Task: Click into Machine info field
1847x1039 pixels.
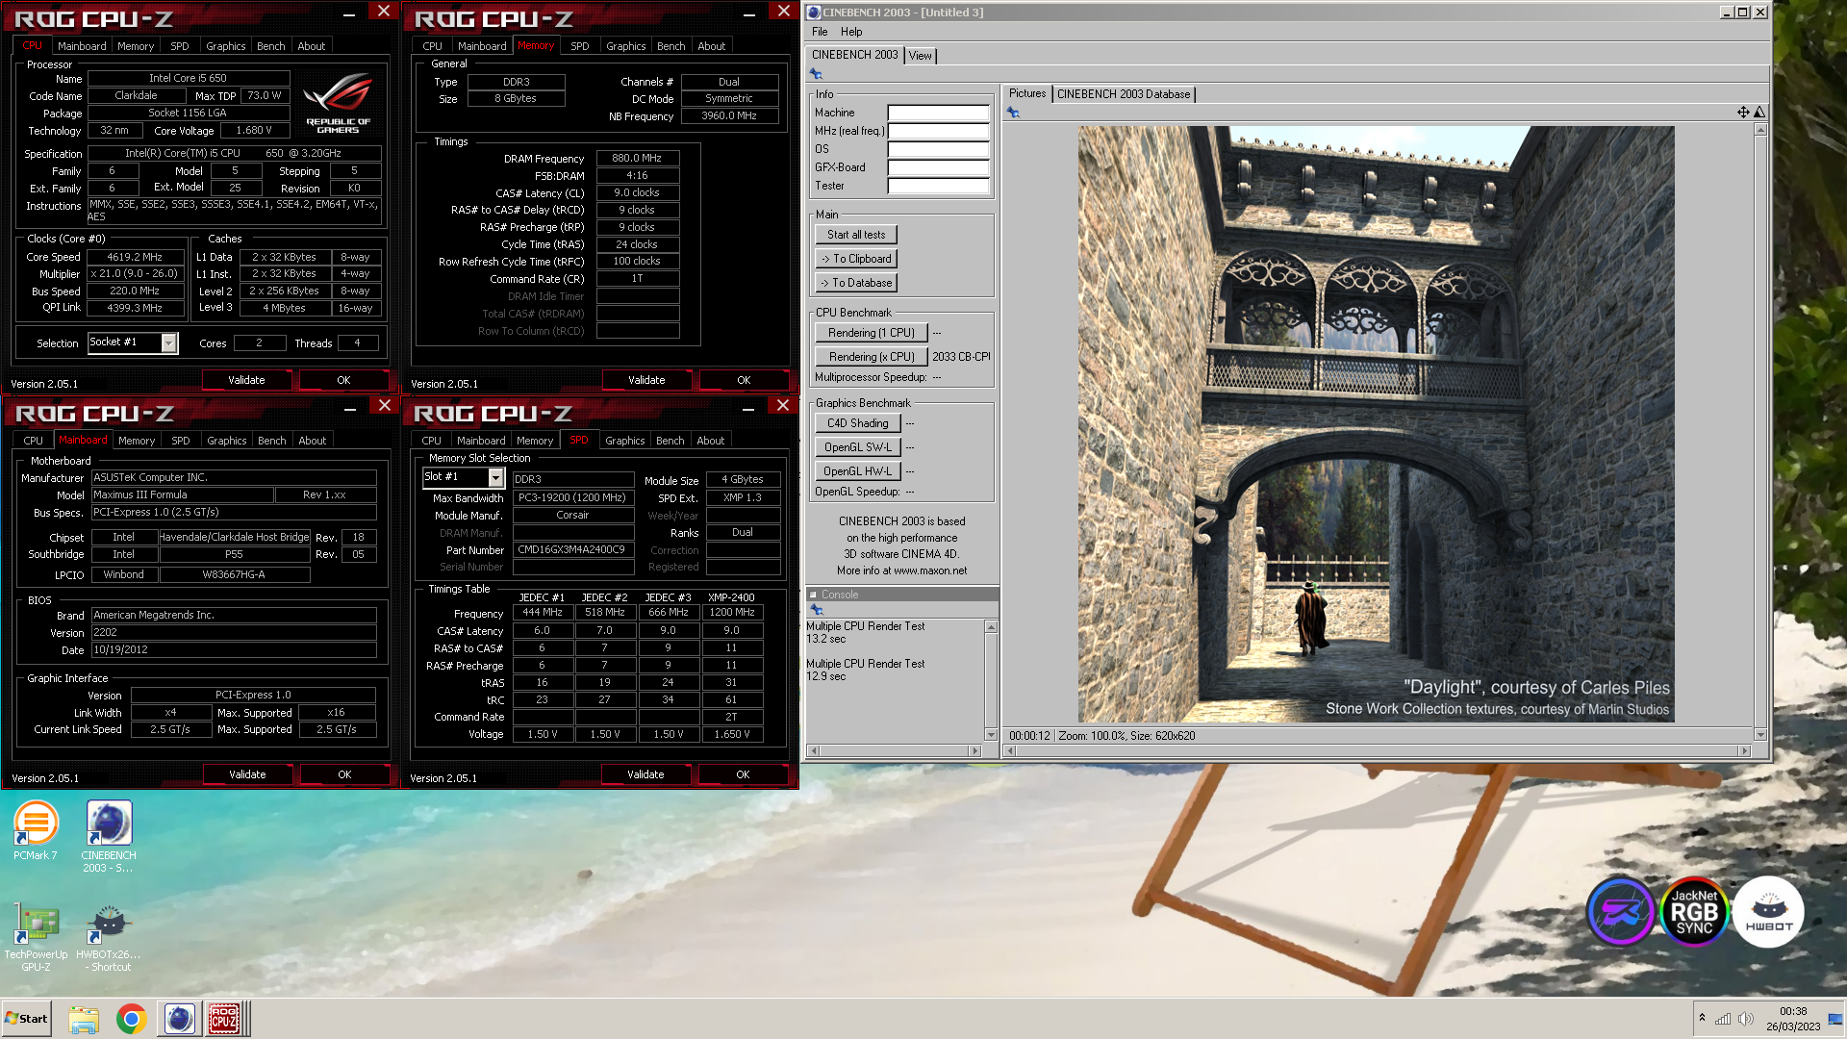Action: [938, 113]
